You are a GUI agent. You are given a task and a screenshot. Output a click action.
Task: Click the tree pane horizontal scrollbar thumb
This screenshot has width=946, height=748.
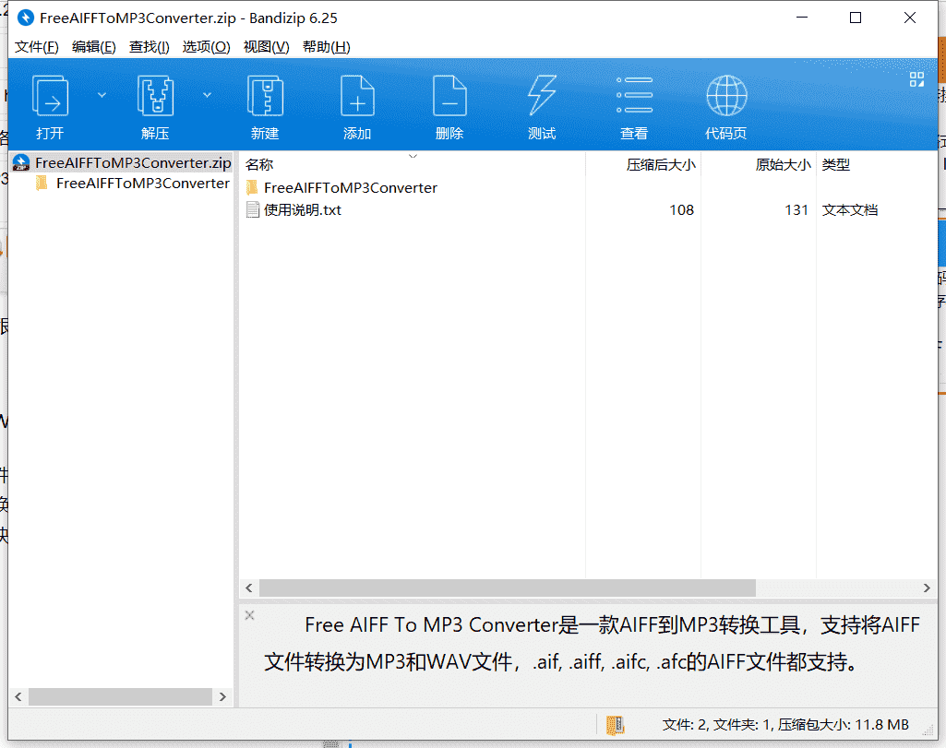coord(120,696)
